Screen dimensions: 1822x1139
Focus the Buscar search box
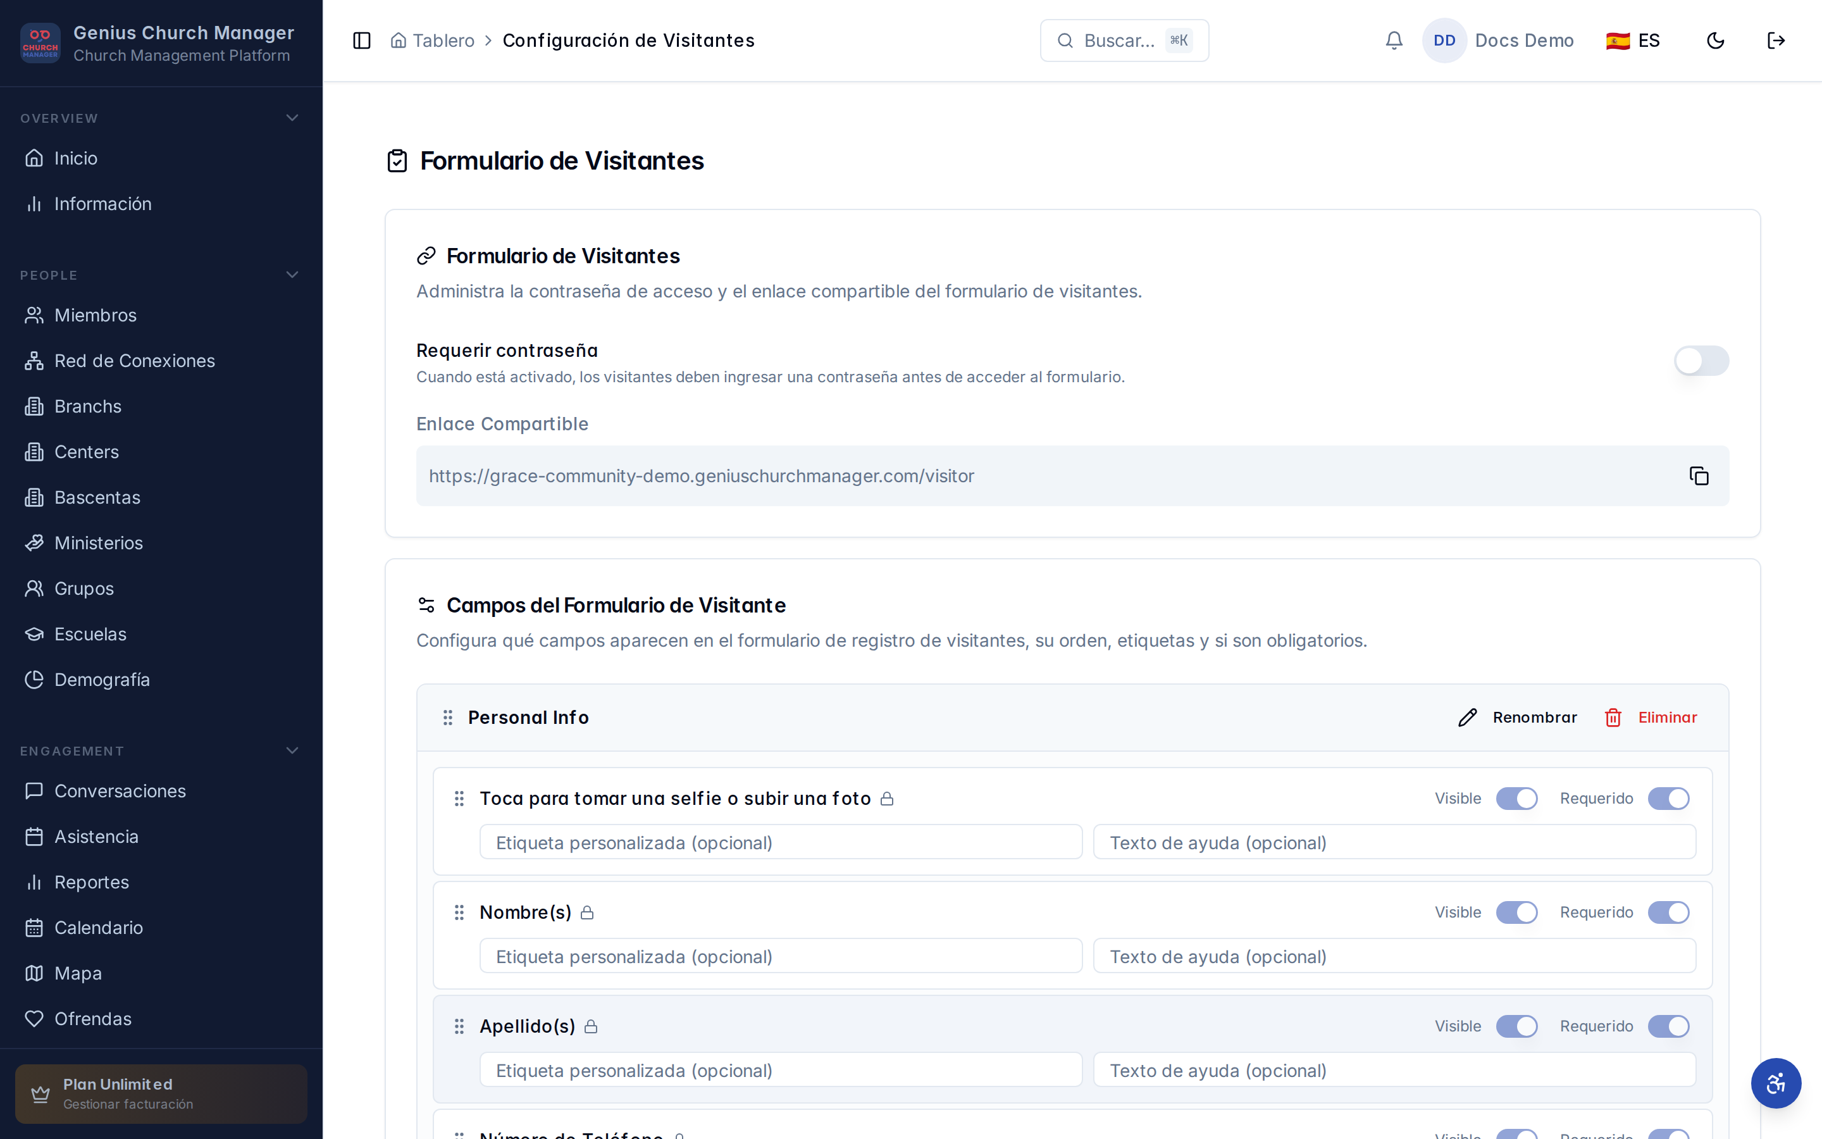click(x=1124, y=40)
